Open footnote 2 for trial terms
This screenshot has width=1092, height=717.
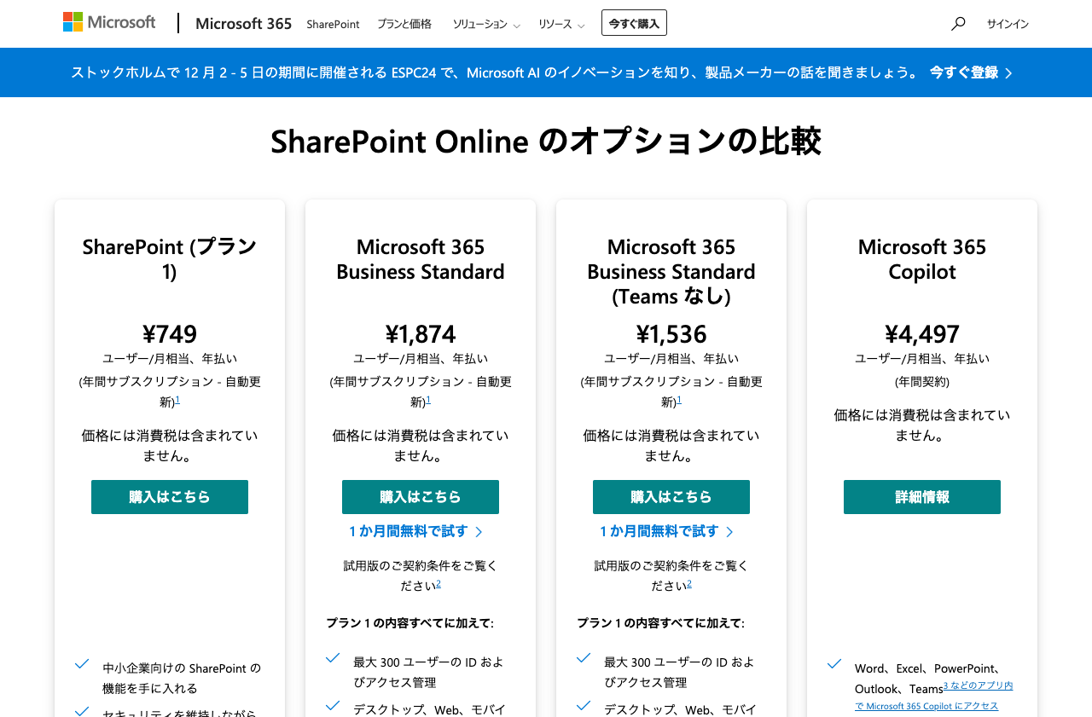pyautogui.click(x=439, y=584)
